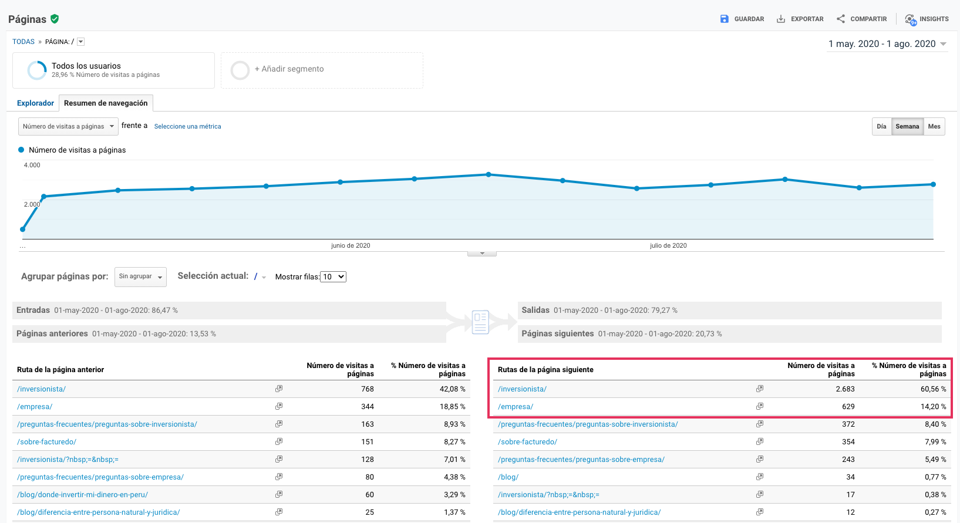Click the green verified shield next to Páginas
This screenshot has width=960, height=523.
tap(55, 19)
